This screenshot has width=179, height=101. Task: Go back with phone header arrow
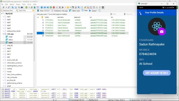pos(140,13)
